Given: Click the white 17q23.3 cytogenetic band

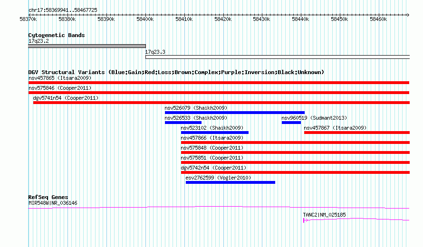Looking at the screenshot, I should [278, 57].
